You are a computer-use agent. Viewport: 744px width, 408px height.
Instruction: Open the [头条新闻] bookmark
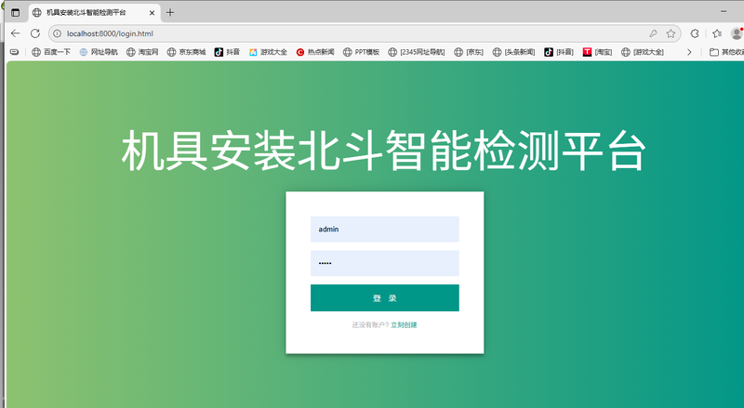(x=514, y=52)
